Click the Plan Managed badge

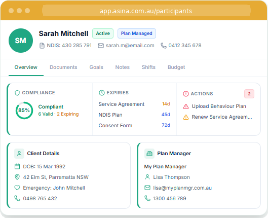click(137, 33)
